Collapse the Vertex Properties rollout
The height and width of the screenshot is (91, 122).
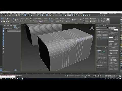112,27
